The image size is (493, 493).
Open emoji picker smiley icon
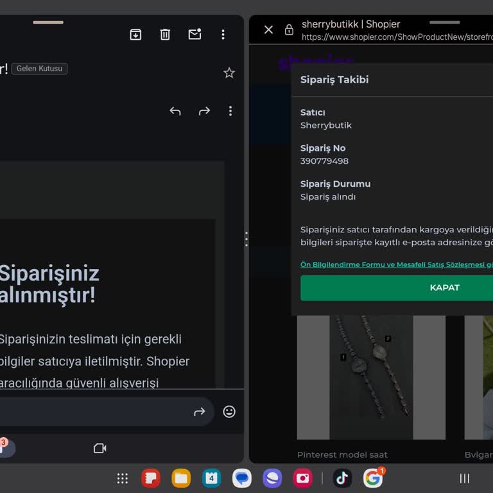pos(229,411)
